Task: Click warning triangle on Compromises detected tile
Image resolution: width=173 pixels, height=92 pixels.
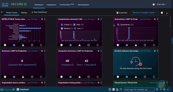Action: (80, 45)
